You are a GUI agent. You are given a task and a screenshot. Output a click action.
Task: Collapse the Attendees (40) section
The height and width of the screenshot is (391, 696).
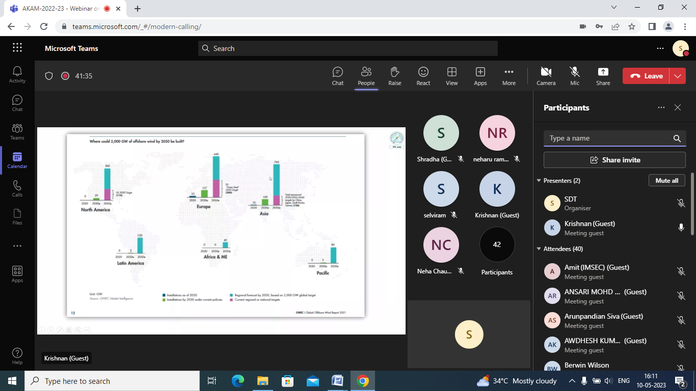pos(539,249)
